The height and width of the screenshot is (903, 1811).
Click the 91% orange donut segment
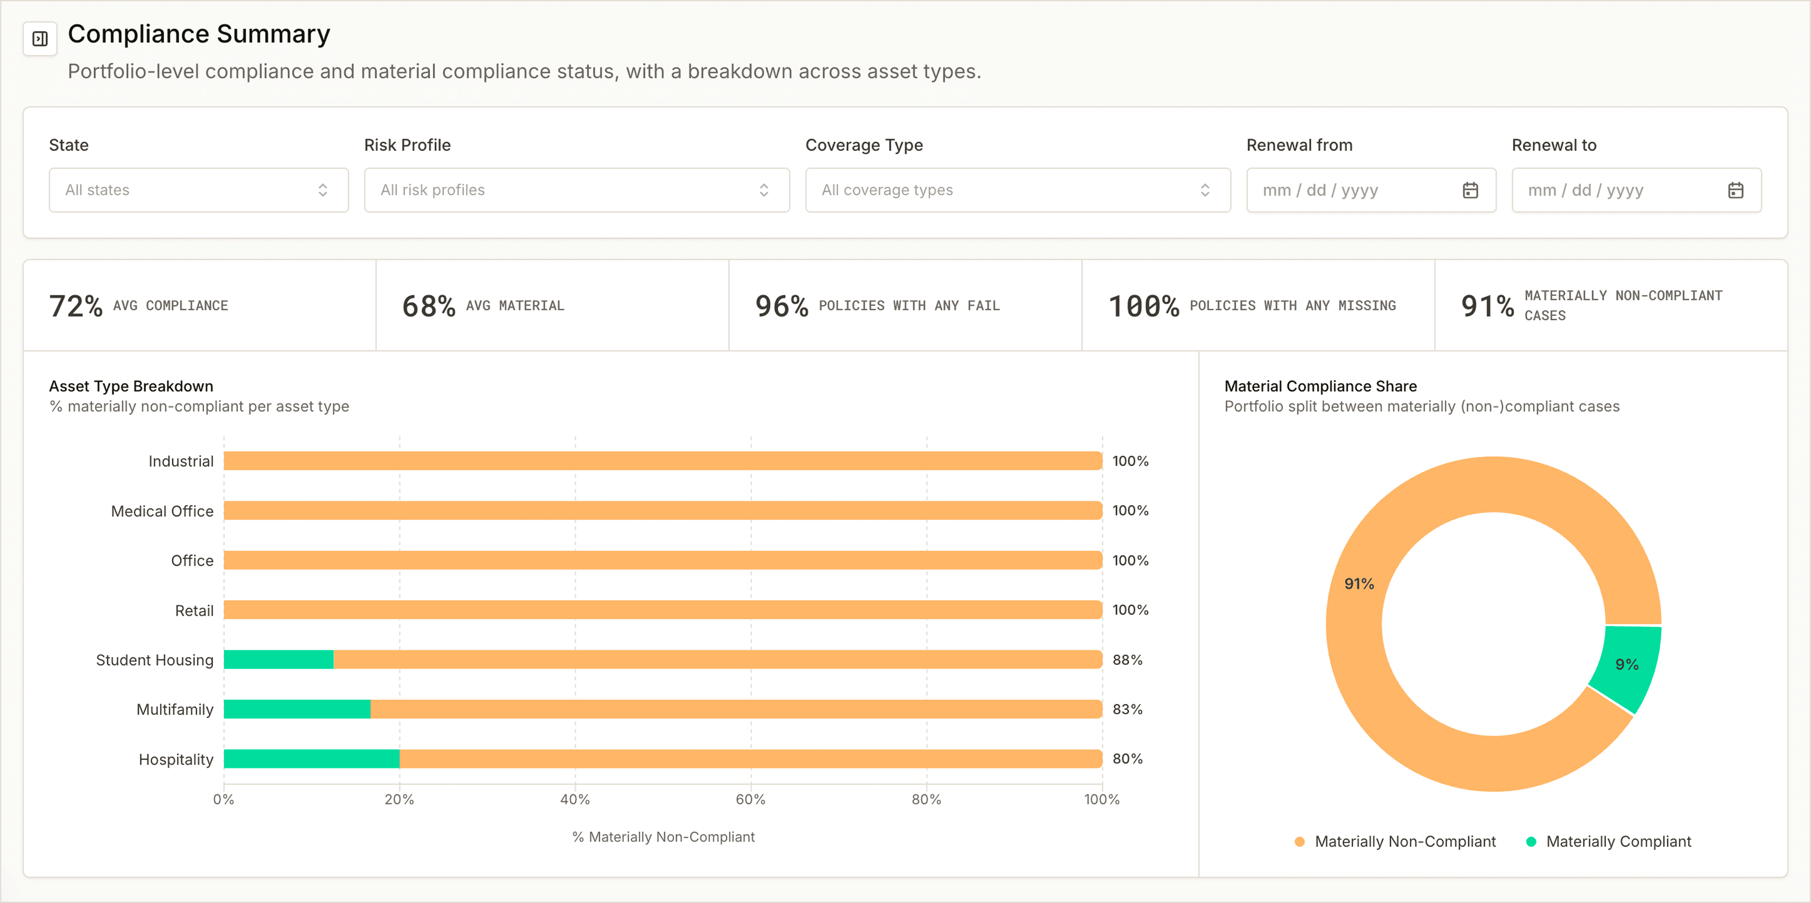coord(1358,584)
